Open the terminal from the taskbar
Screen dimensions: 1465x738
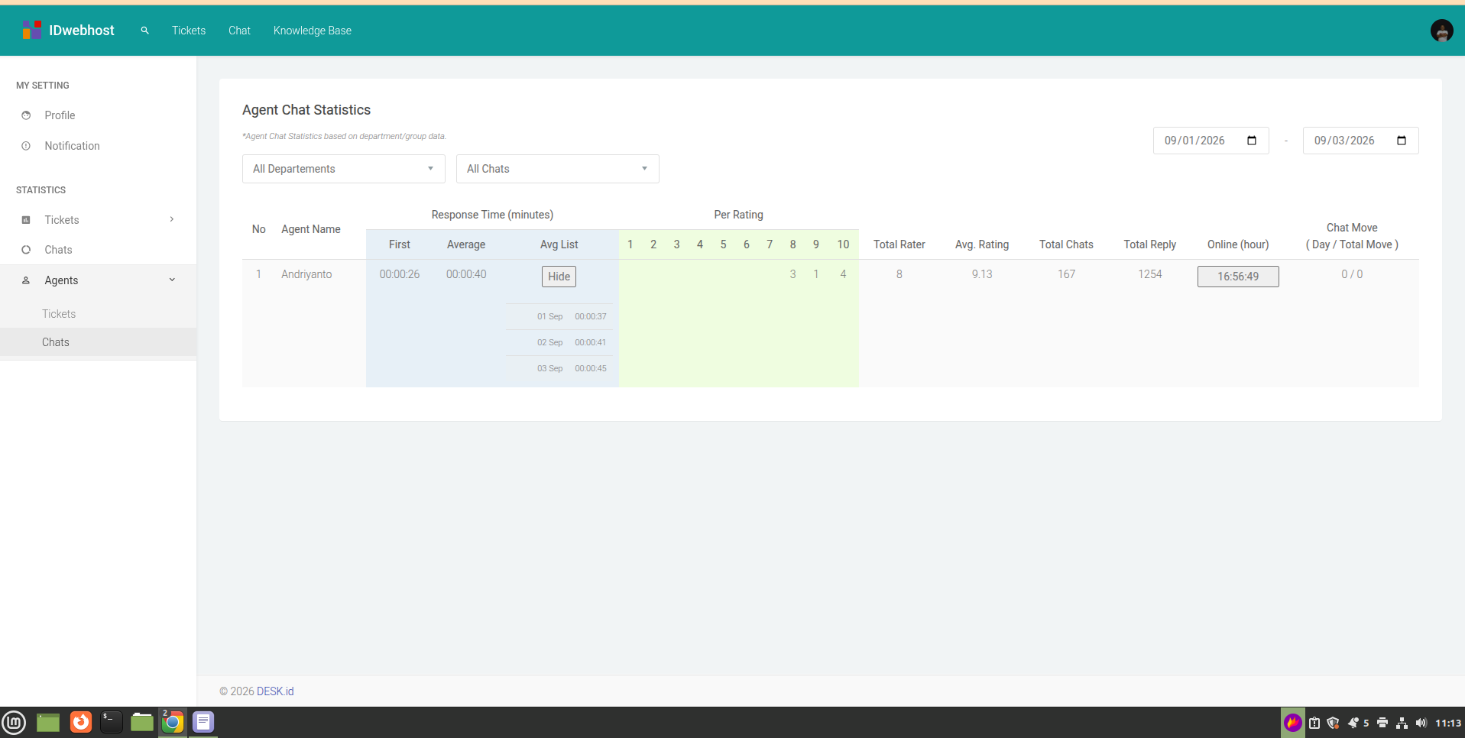point(112,722)
